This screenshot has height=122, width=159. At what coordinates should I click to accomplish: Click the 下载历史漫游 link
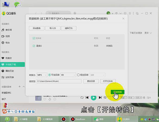[136, 33]
